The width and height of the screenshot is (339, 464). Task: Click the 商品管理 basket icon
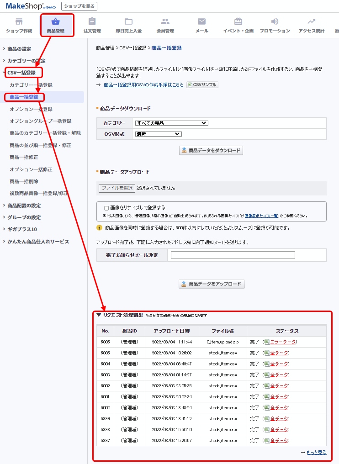point(56,22)
